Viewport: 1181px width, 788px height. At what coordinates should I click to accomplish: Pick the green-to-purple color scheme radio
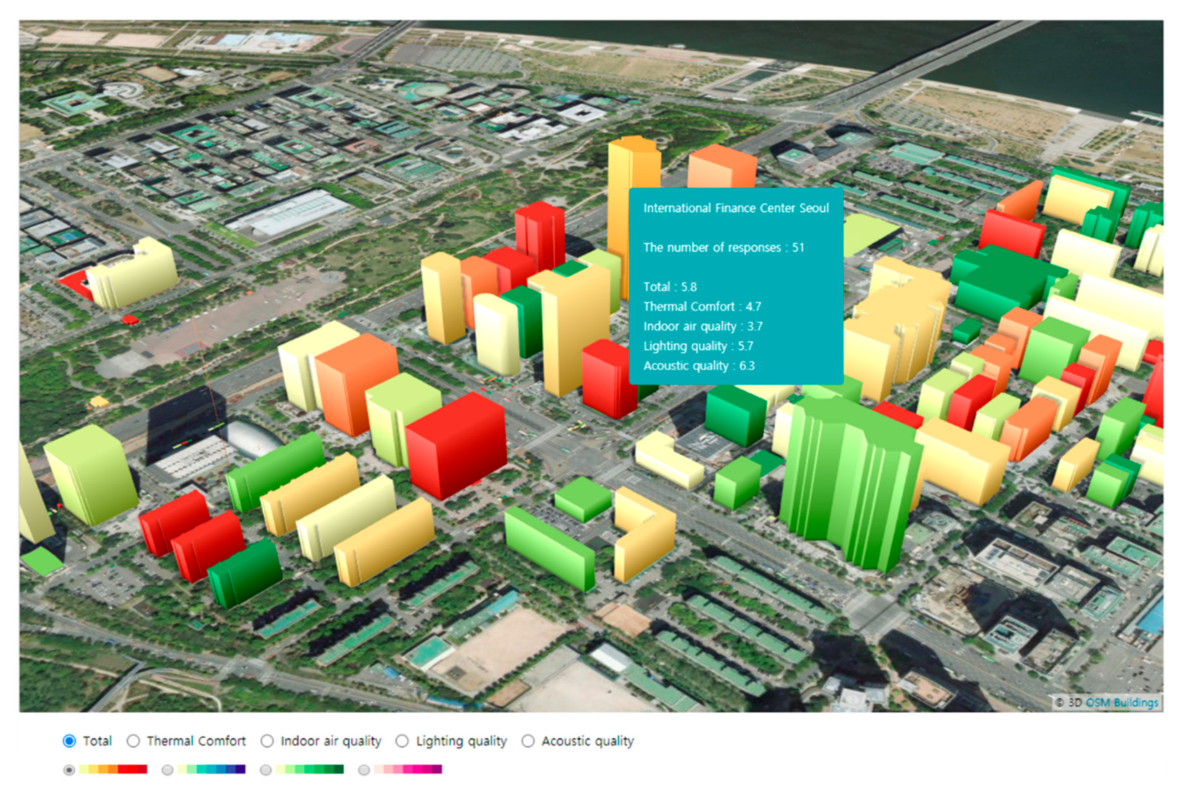coord(168,769)
